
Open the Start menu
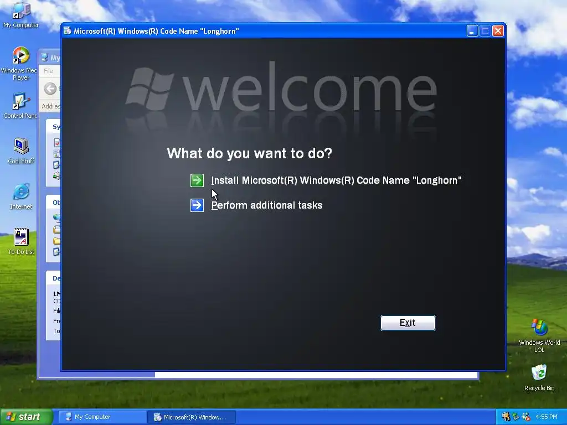point(26,417)
